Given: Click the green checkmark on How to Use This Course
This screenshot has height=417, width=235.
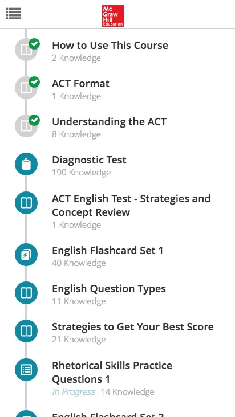Looking at the screenshot, I should click(x=34, y=44).
